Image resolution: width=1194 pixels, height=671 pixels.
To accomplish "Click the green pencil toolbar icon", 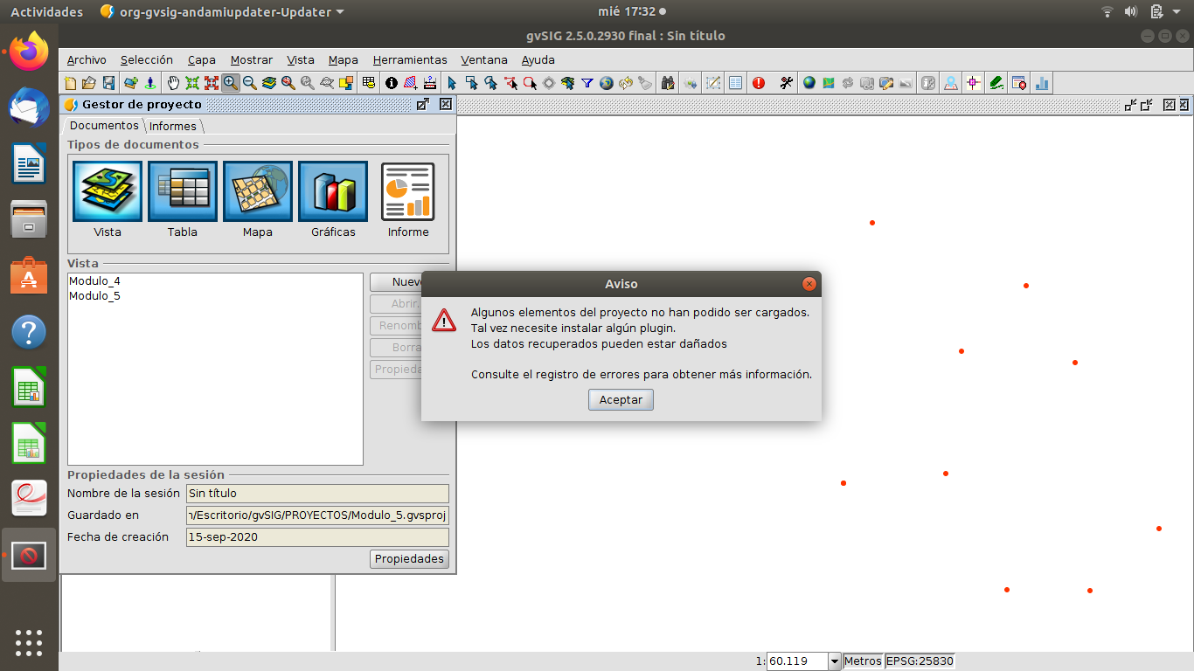I will tap(996, 83).
